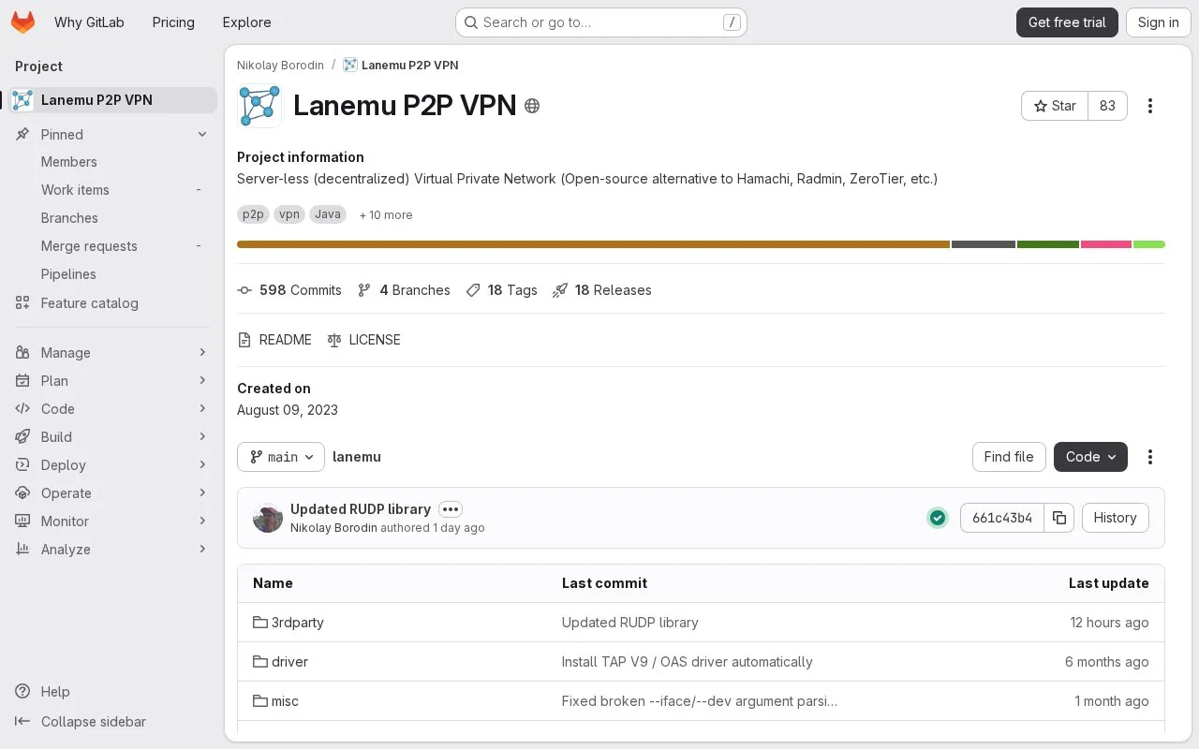This screenshot has width=1199, height=749.
Task: Open Merge requests in sidebar
Action: 112,246
